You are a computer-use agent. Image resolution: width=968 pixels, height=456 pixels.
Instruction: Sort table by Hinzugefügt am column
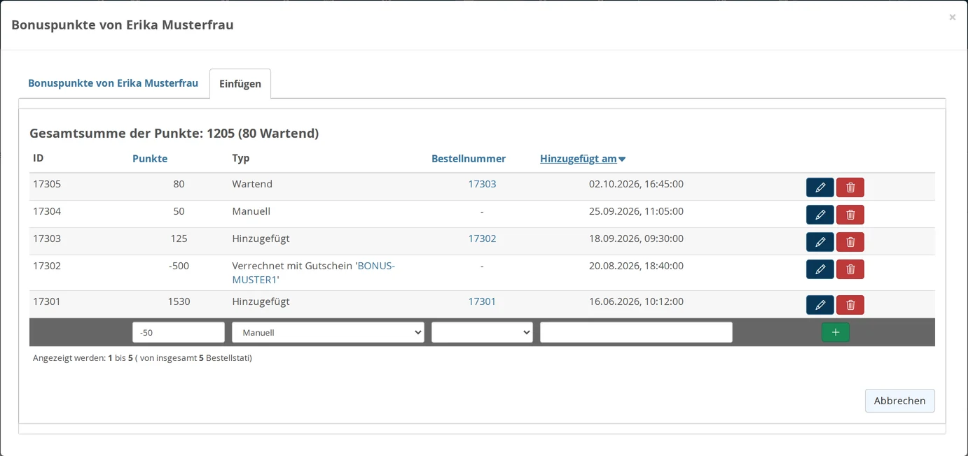[582, 159]
